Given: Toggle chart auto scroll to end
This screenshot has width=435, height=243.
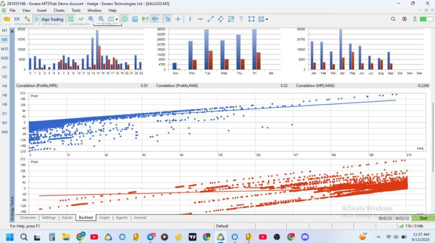Looking at the screenshot, I should (x=145, y=19).
